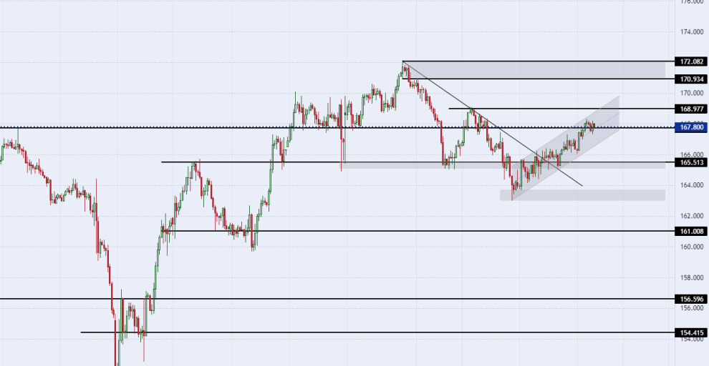The height and width of the screenshot is (366, 709).
Task: Select the 172.082 price level label
Action: pos(690,61)
